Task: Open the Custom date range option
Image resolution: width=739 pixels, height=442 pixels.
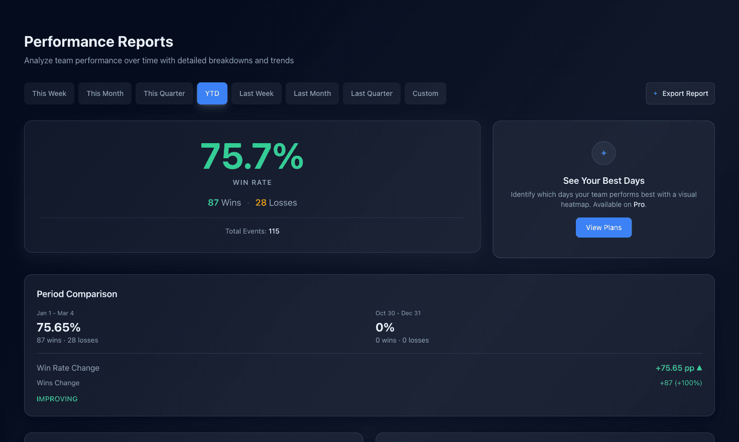Action: [425, 93]
